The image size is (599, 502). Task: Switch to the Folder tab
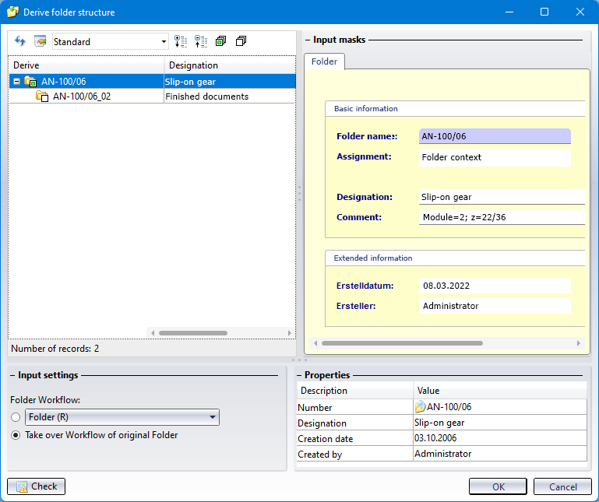point(324,61)
